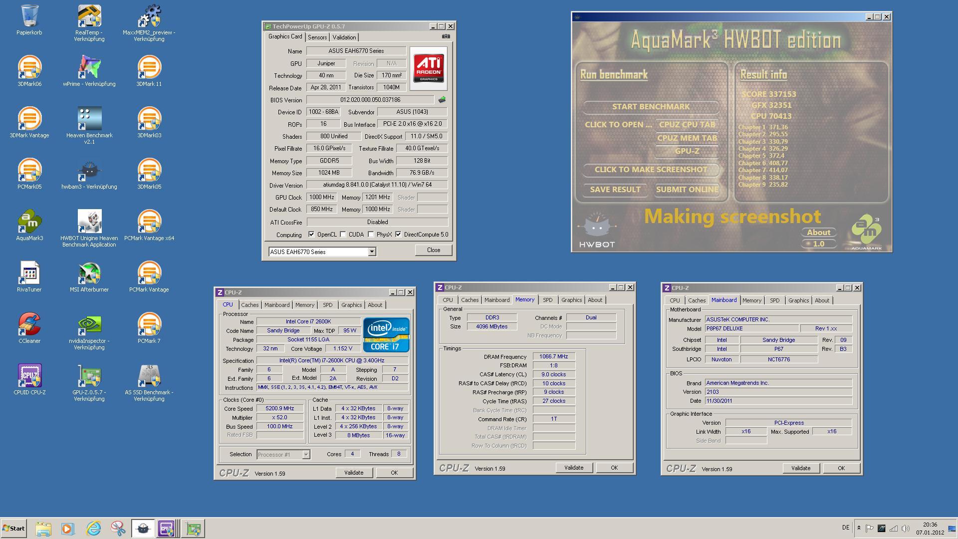
Task: Show hidden tray icons arrow
Action: pos(859,528)
